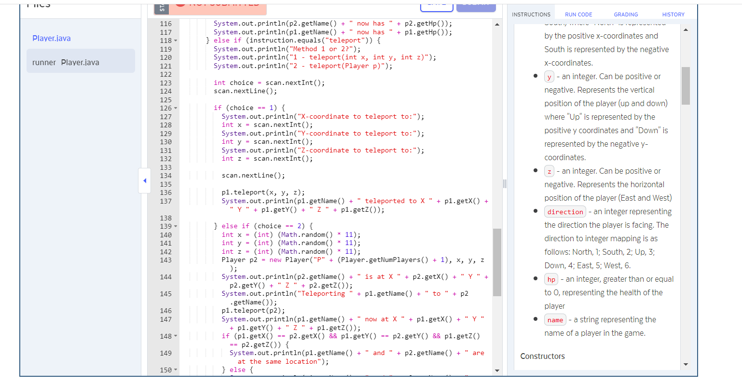The height and width of the screenshot is (384, 742).
Task: Switch to the INSTRUCTIONS tab
Action: click(531, 14)
